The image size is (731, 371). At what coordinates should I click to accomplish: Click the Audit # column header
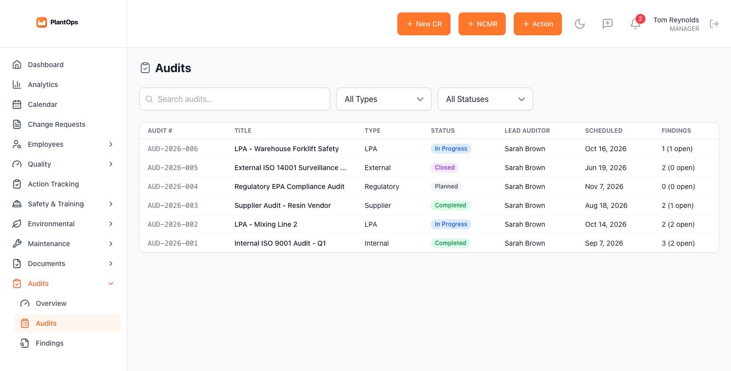160,131
